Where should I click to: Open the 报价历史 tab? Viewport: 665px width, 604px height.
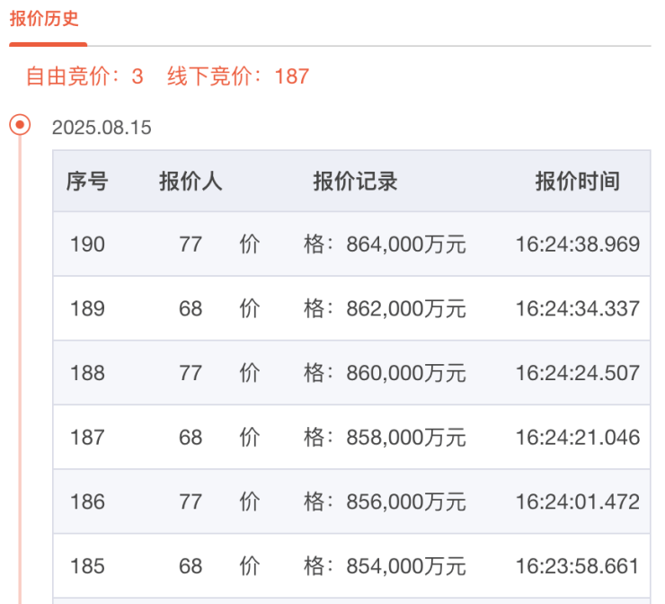(44, 18)
